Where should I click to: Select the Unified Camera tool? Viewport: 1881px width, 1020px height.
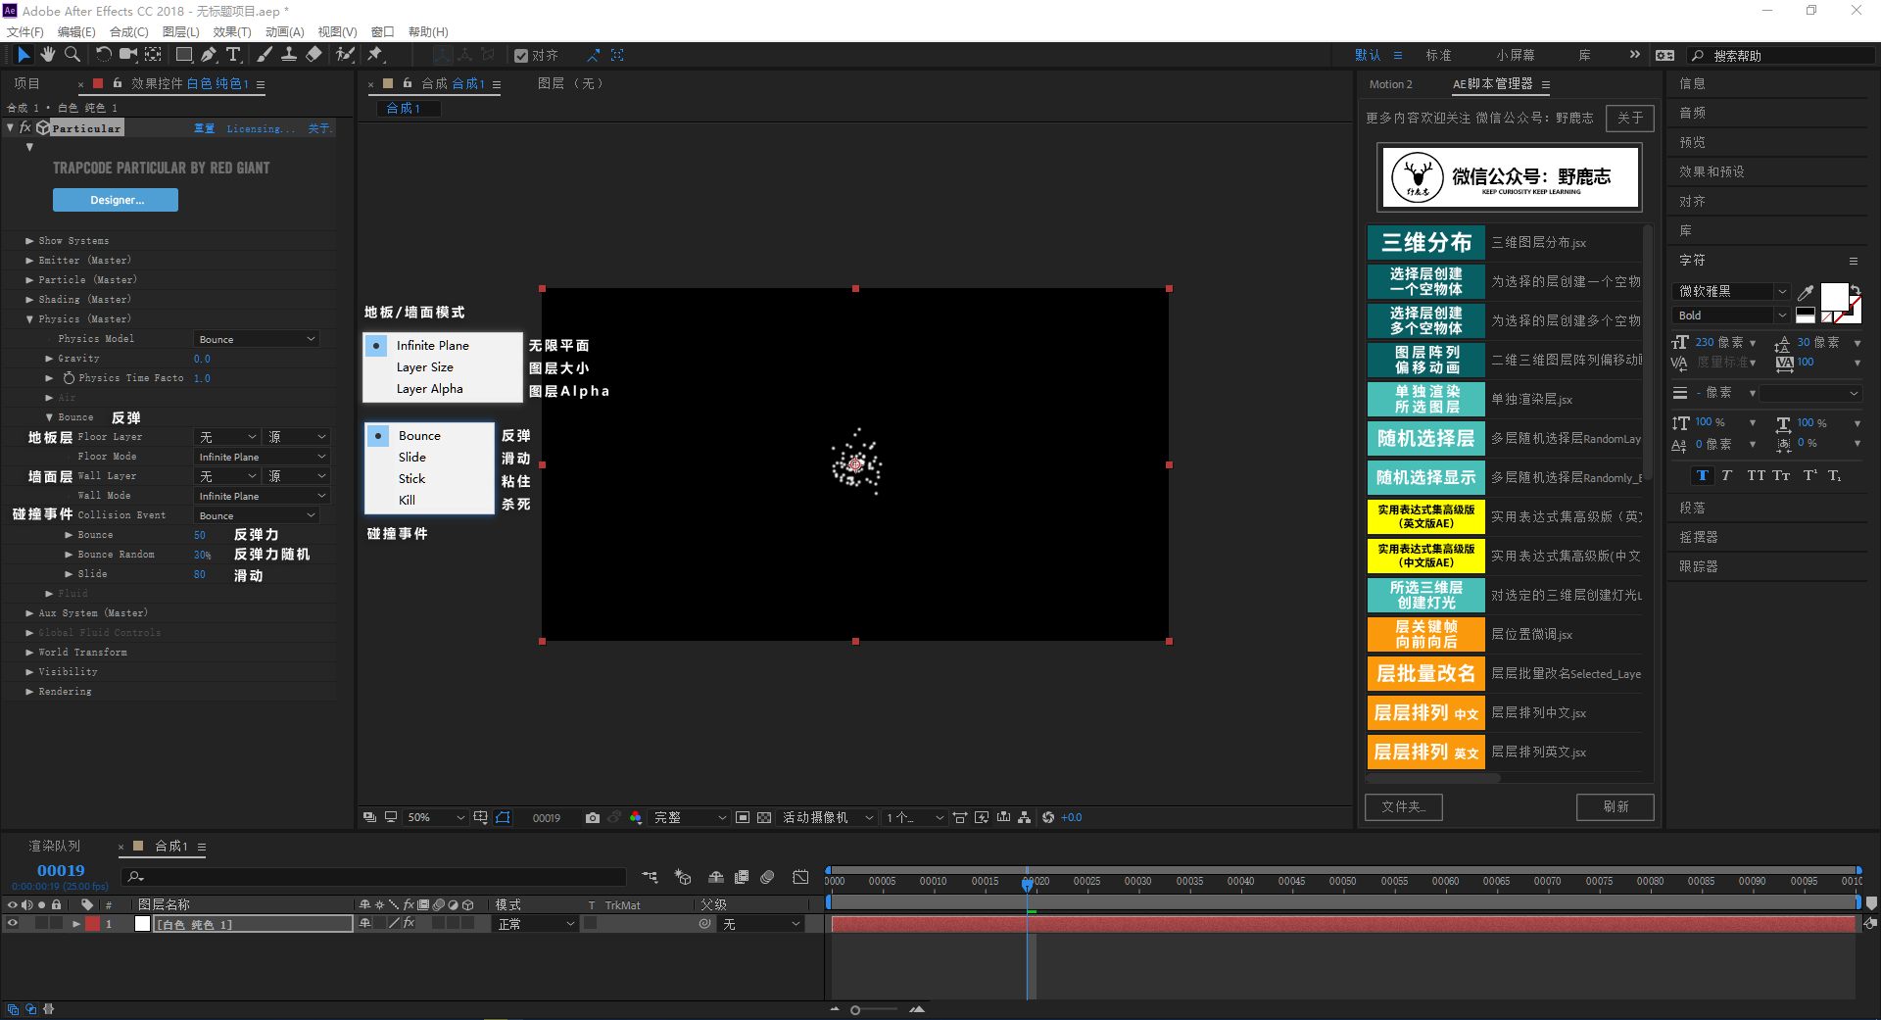point(128,55)
